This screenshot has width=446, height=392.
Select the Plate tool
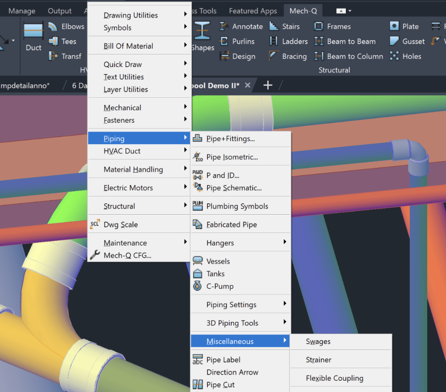(409, 26)
